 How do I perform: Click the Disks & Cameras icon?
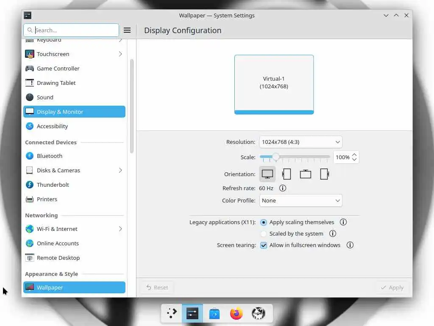pyautogui.click(x=30, y=170)
